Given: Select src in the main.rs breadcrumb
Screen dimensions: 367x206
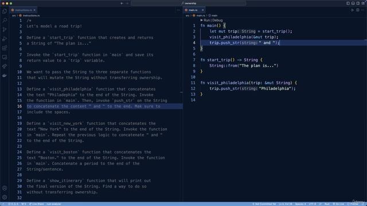Looking at the screenshot, I should [188, 15].
